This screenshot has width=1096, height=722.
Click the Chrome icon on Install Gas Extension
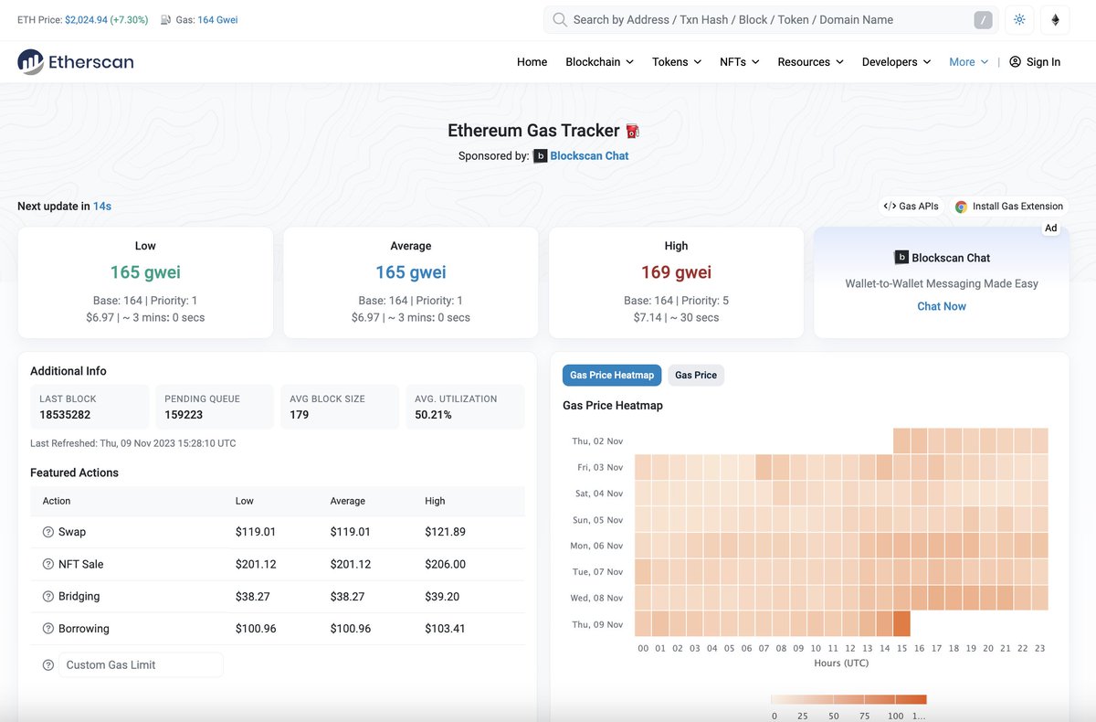click(x=961, y=207)
